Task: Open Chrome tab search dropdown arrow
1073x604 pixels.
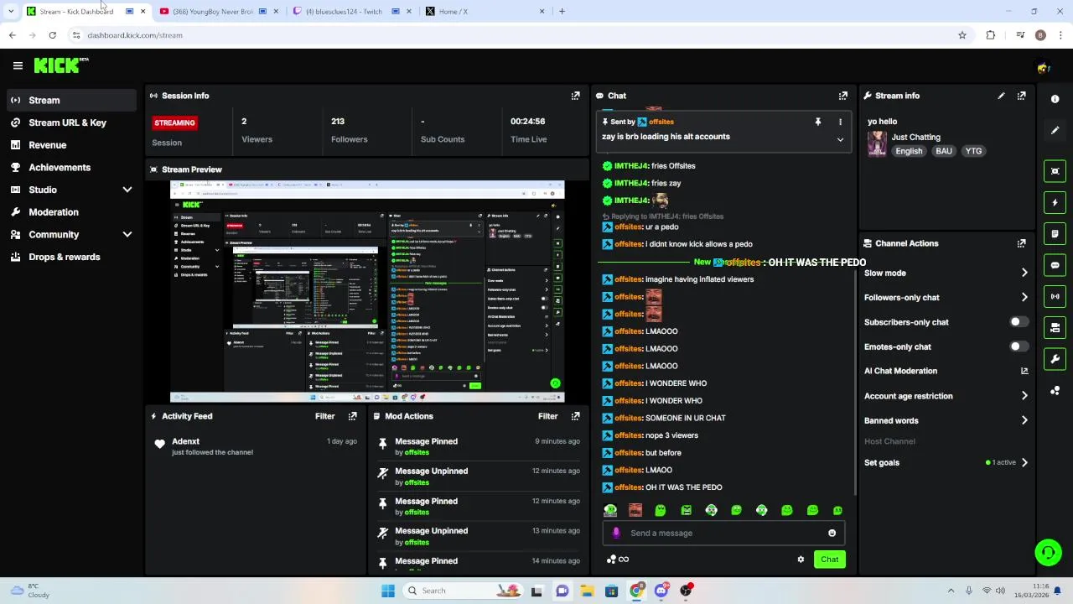Action: pyautogui.click(x=10, y=12)
